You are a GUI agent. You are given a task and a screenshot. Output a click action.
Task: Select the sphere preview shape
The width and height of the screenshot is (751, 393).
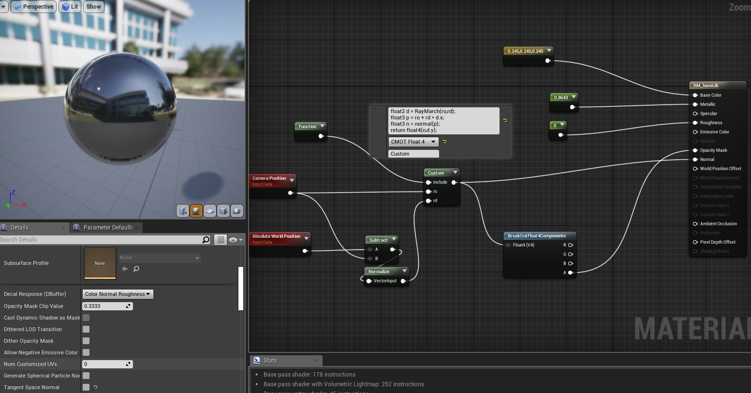196,211
